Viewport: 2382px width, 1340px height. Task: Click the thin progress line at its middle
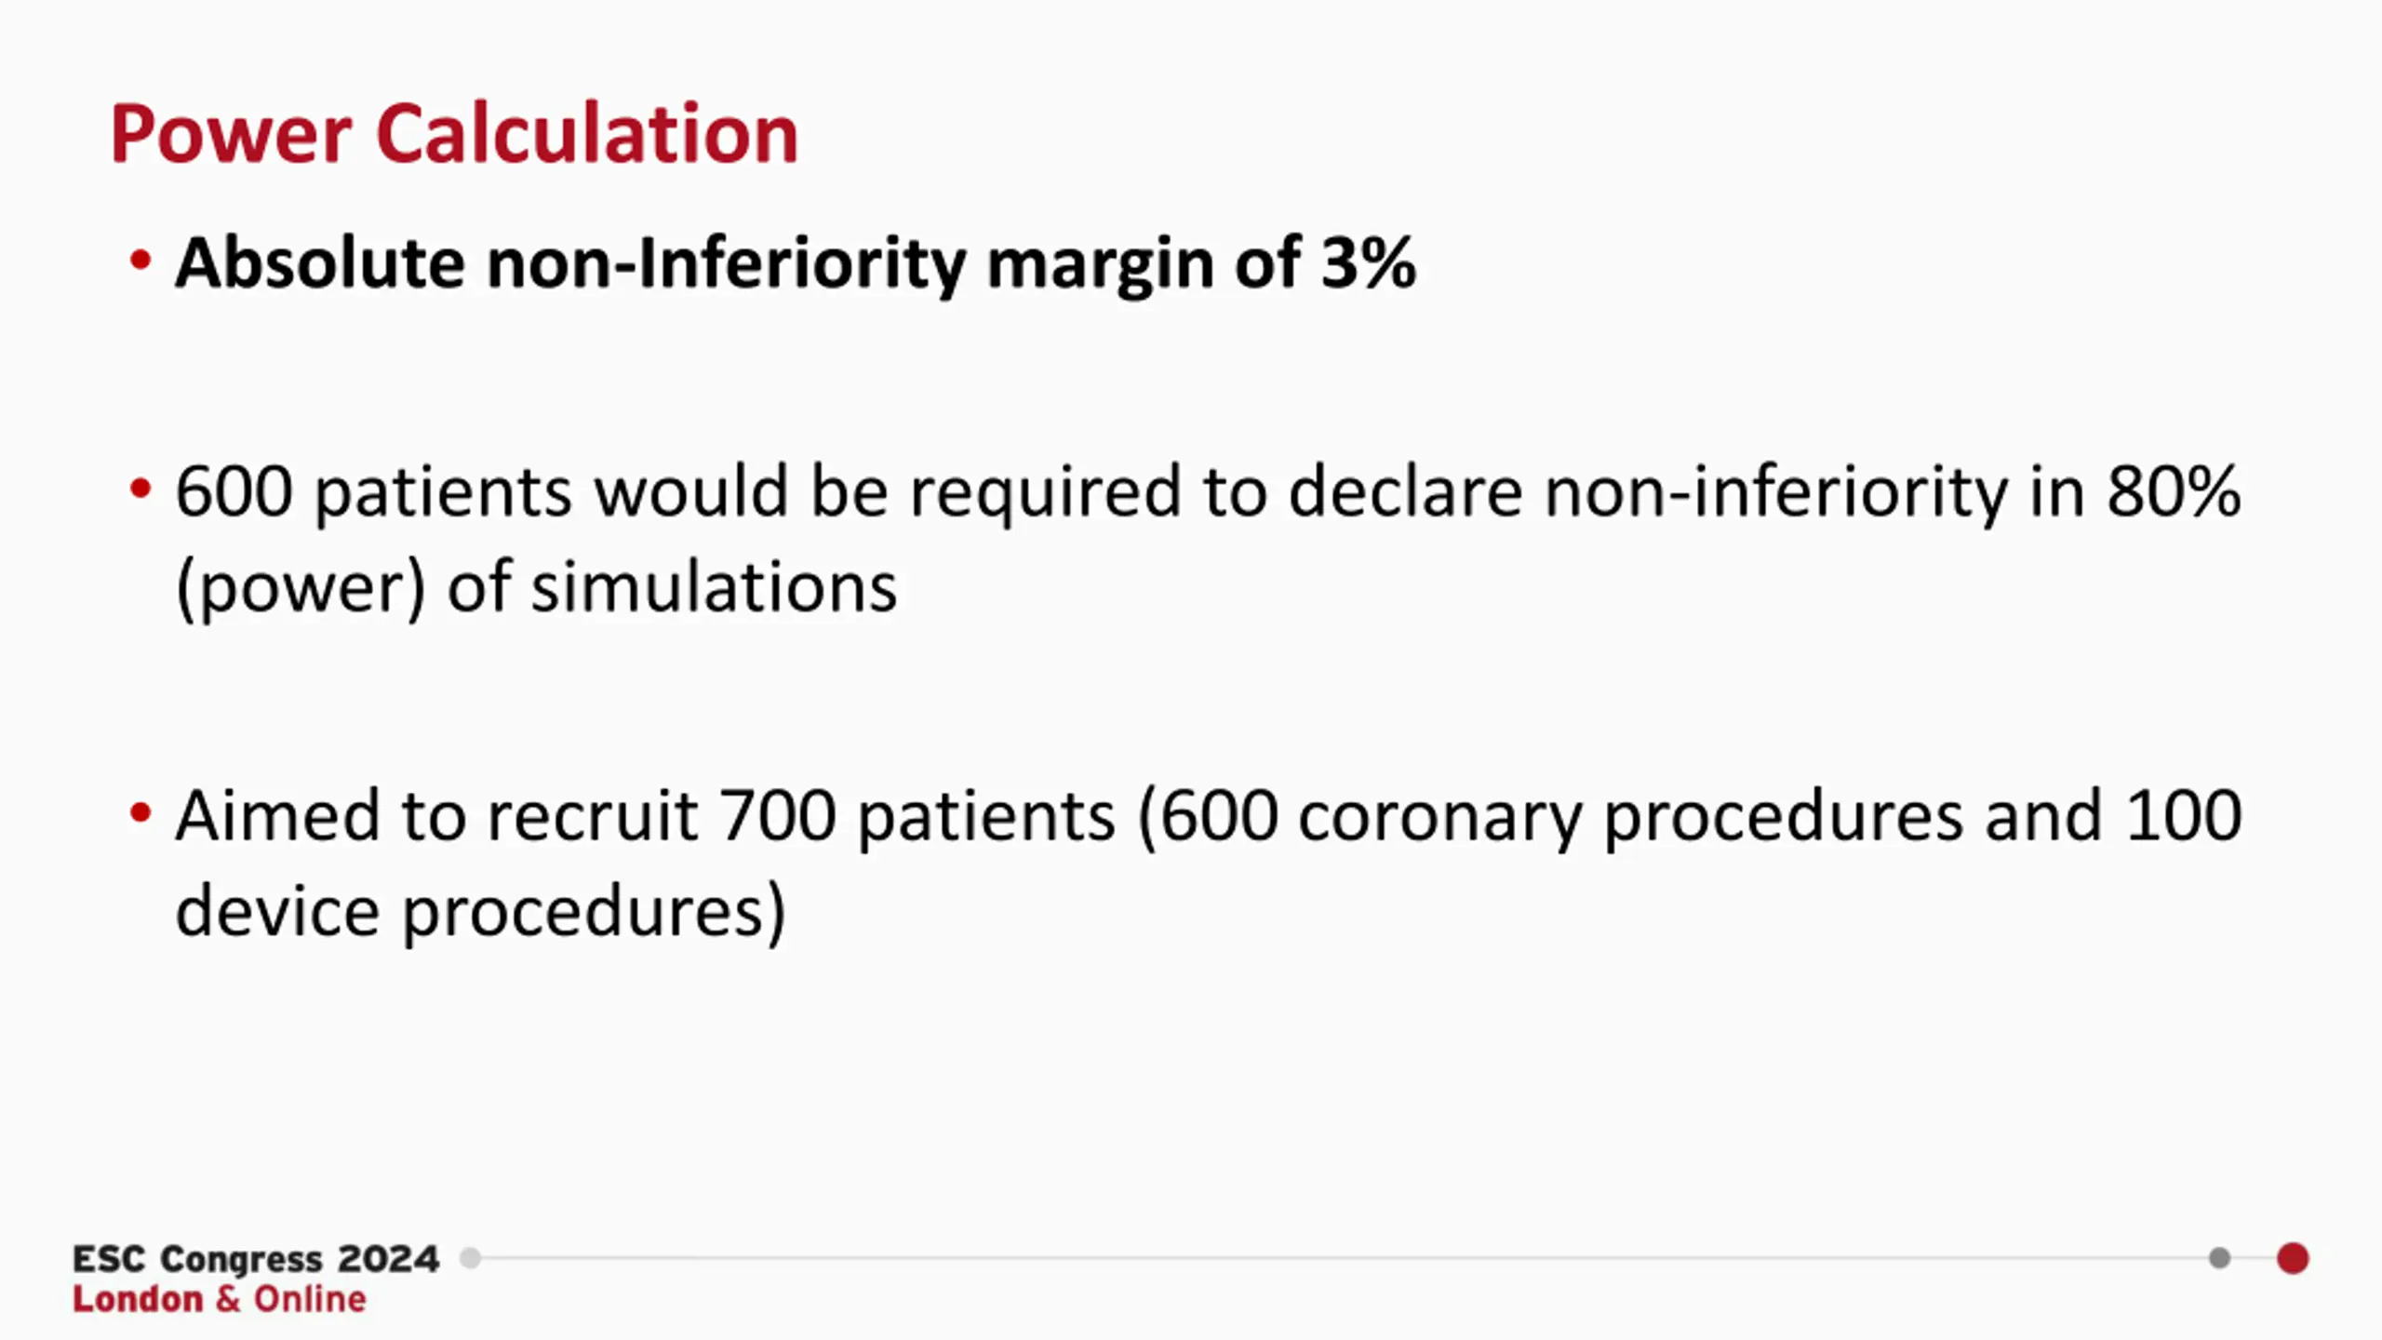(1345, 1258)
